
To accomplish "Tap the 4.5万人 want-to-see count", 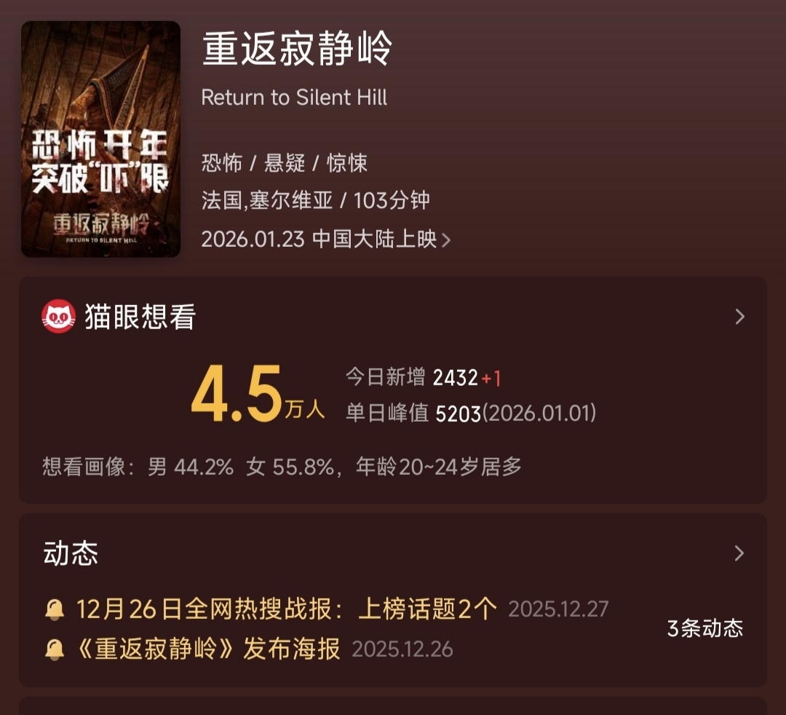I will (258, 394).
